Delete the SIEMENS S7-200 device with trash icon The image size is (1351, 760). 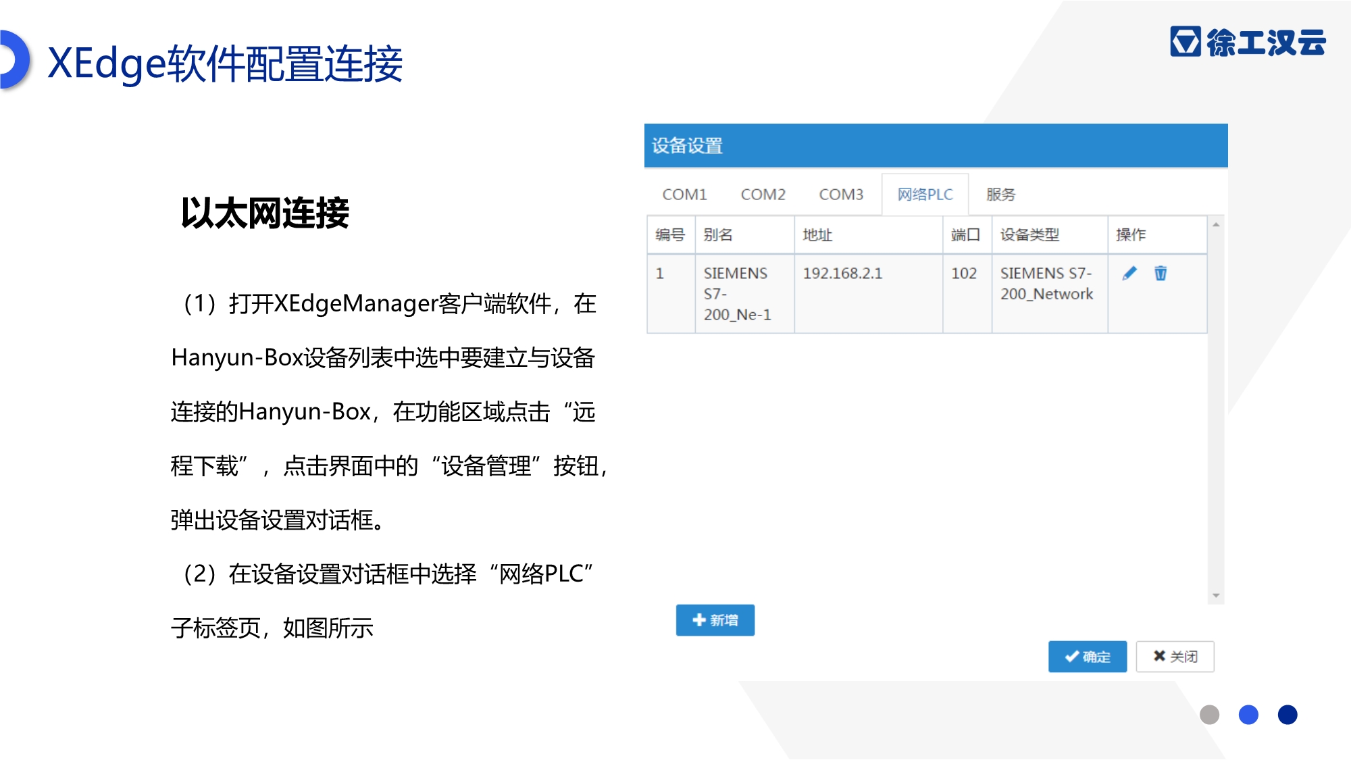[x=1161, y=273]
